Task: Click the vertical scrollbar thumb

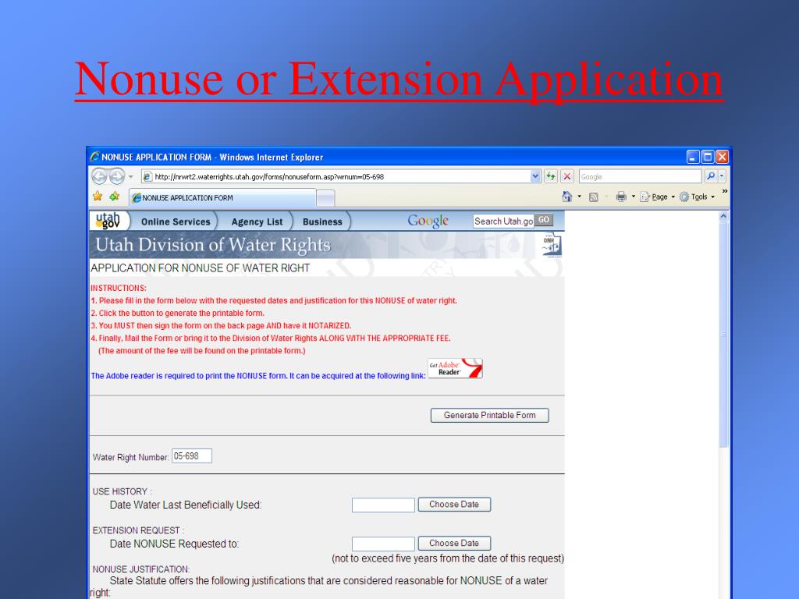Action: (x=723, y=334)
